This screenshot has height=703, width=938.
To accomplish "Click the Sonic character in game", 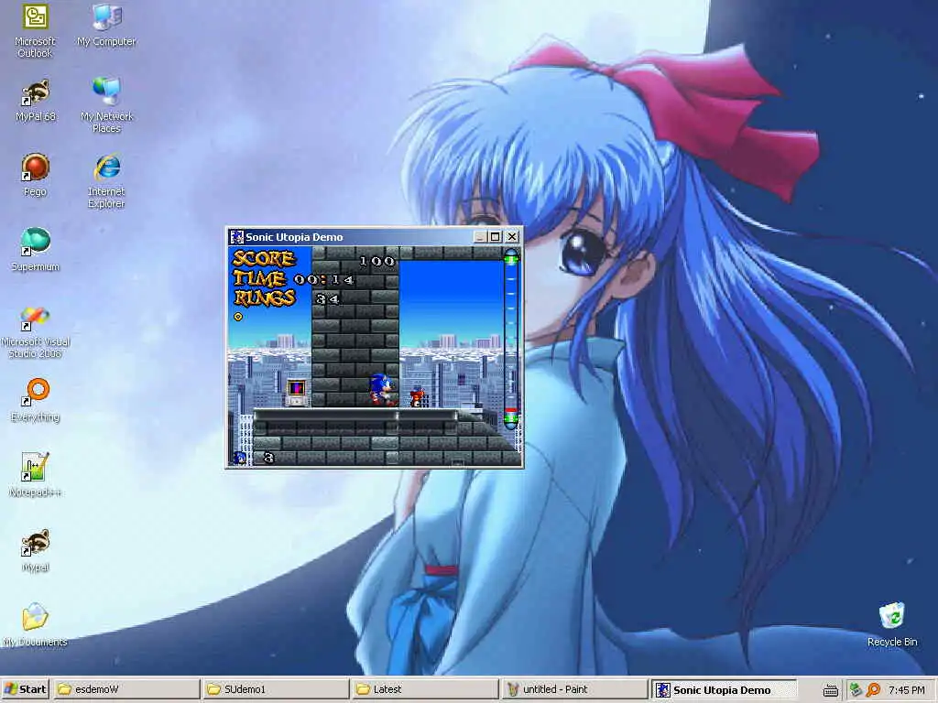I will coord(382,390).
